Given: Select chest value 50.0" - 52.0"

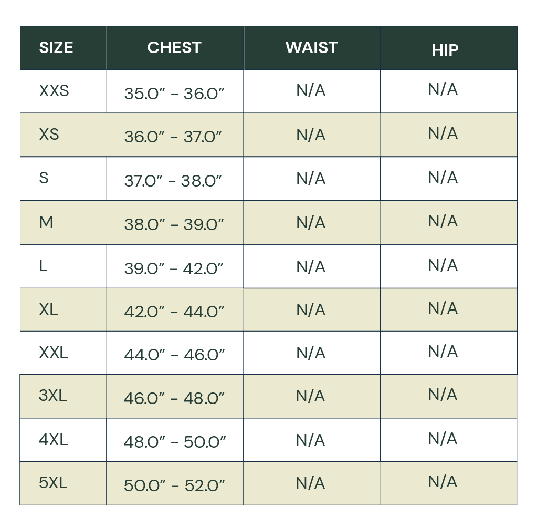Looking at the screenshot, I should pos(174,485).
